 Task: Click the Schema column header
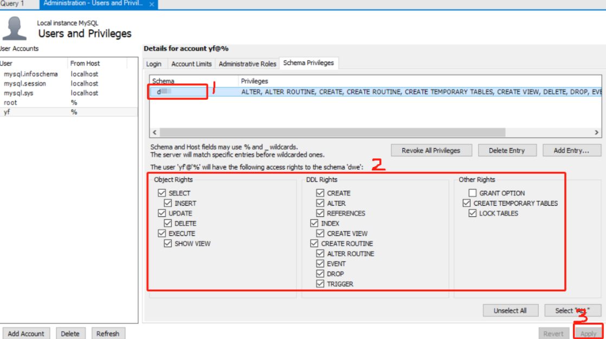(x=194, y=81)
